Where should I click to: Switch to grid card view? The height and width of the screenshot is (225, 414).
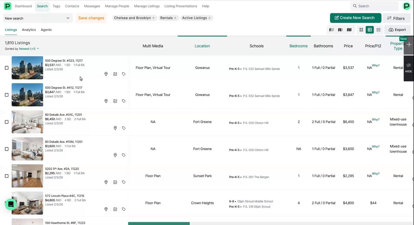[x=361, y=30]
